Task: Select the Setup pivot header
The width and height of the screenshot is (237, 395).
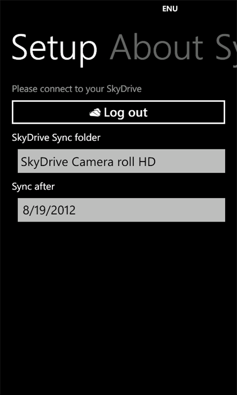Action: tap(55, 50)
